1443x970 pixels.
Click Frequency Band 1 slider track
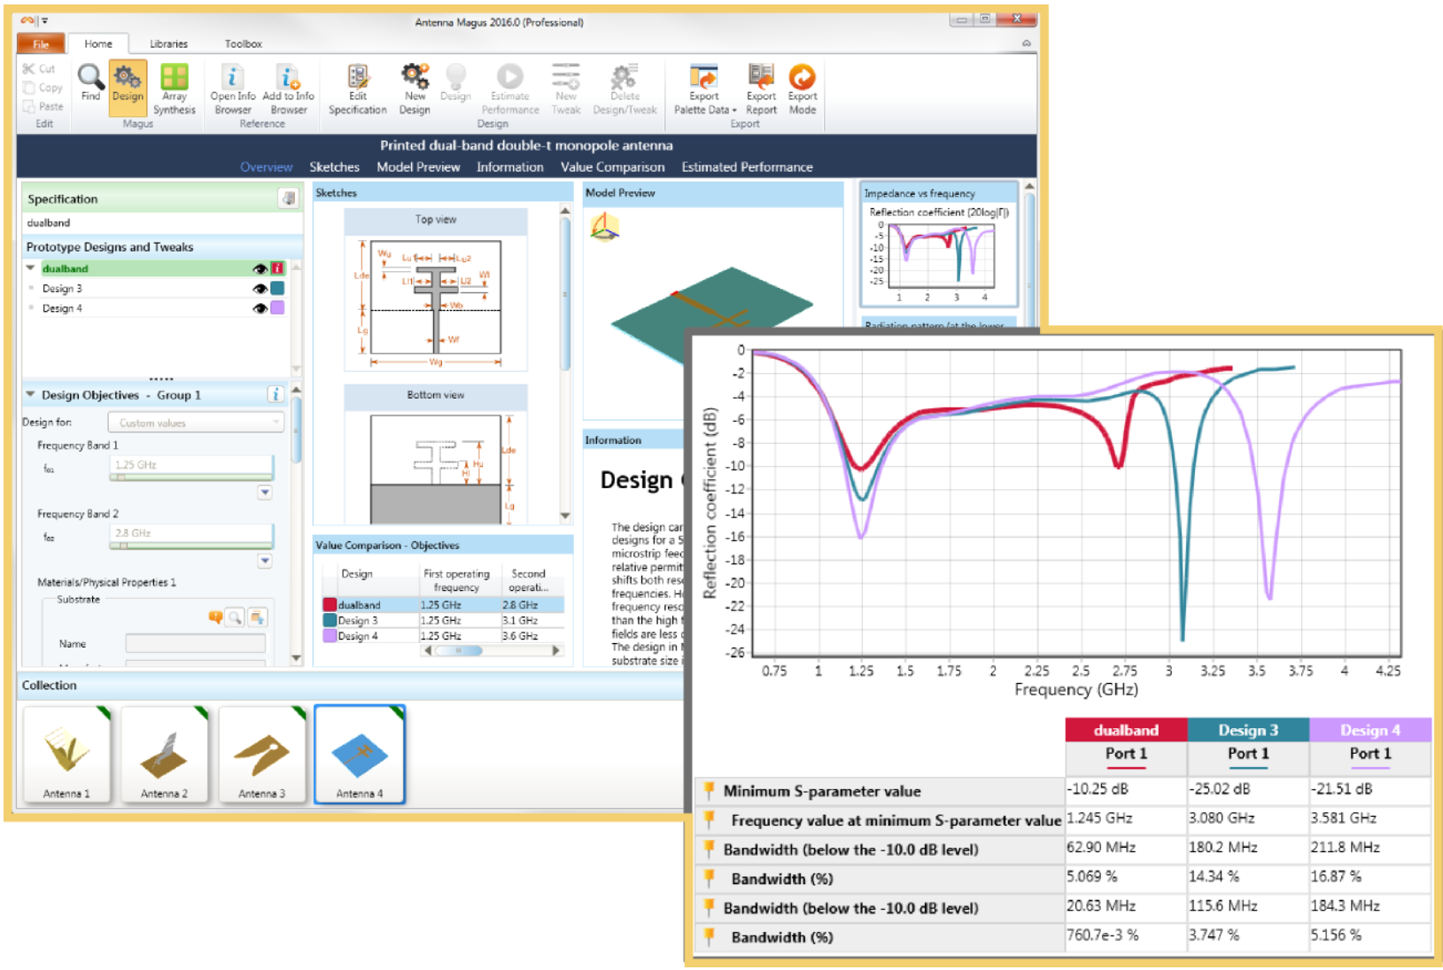tap(191, 477)
